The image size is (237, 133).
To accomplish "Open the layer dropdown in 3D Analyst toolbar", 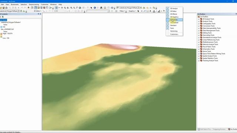I will click(x=138, y=8).
